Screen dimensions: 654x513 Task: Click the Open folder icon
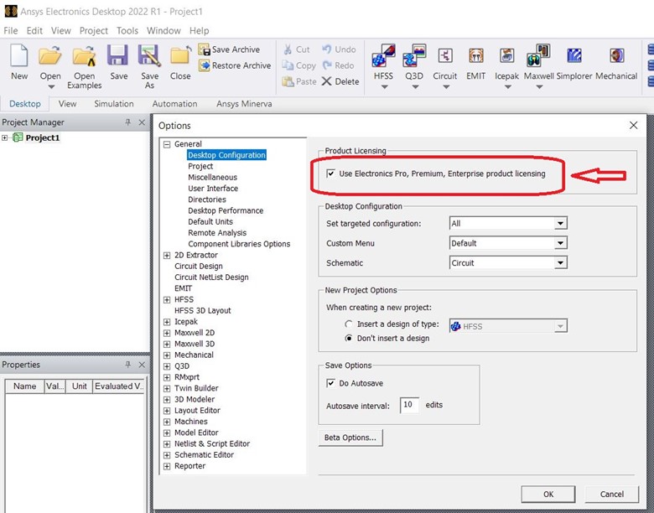(x=50, y=56)
